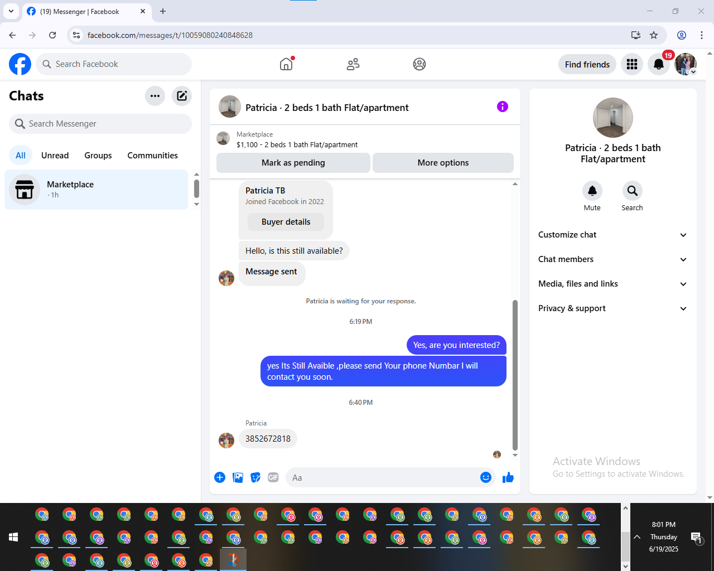Open the Windows notification center

click(x=696, y=538)
